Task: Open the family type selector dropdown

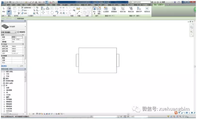Action: [25, 27]
